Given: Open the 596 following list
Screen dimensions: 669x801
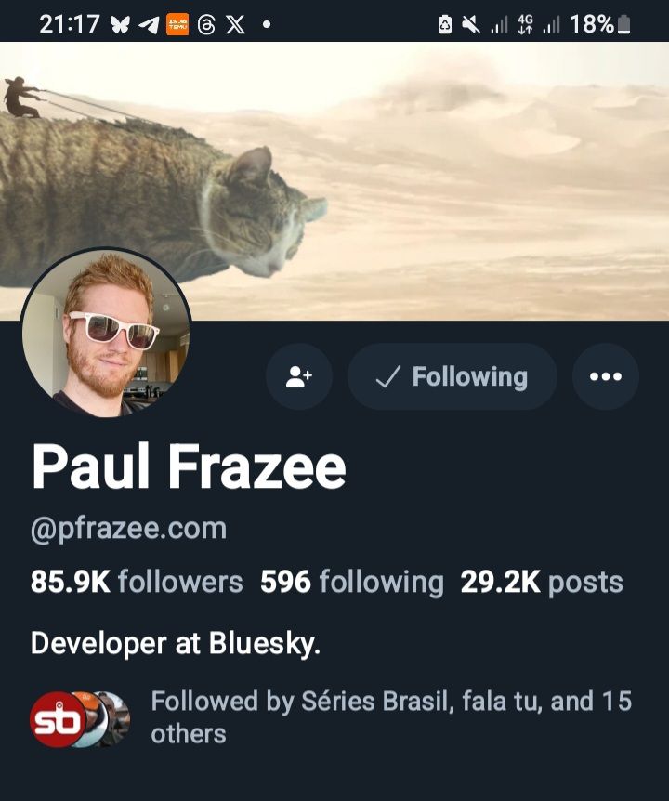Looking at the screenshot, I should click(x=352, y=582).
